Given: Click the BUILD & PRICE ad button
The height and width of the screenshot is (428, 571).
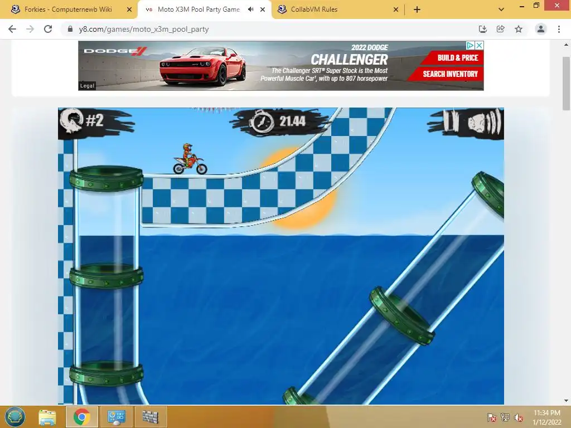Looking at the screenshot, I should click(453, 58).
